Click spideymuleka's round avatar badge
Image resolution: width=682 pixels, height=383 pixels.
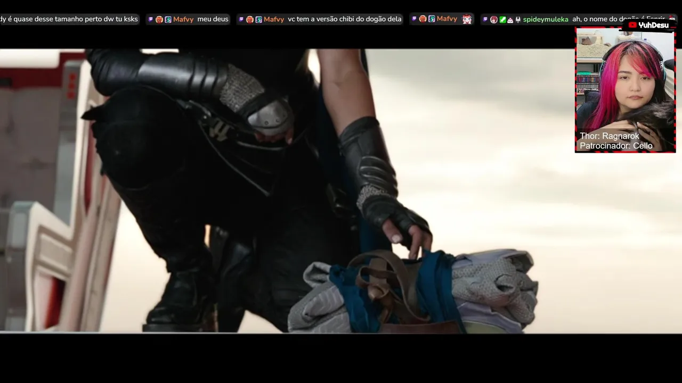(x=494, y=20)
